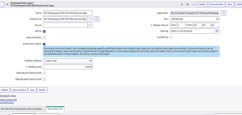
Task: Click the Add to Update Set link
Action: tap(8, 100)
